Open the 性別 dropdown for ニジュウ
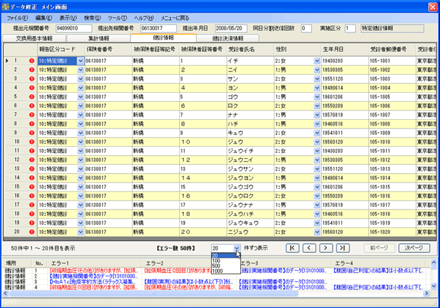 point(317,232)
